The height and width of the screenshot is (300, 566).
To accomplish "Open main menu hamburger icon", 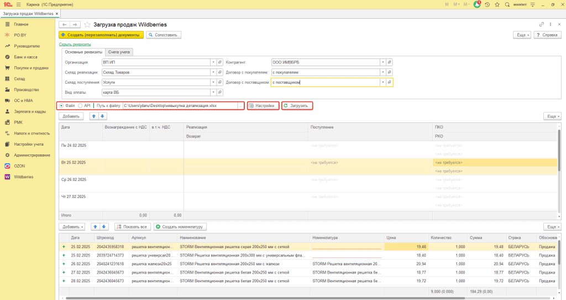I will coord(18,4).
